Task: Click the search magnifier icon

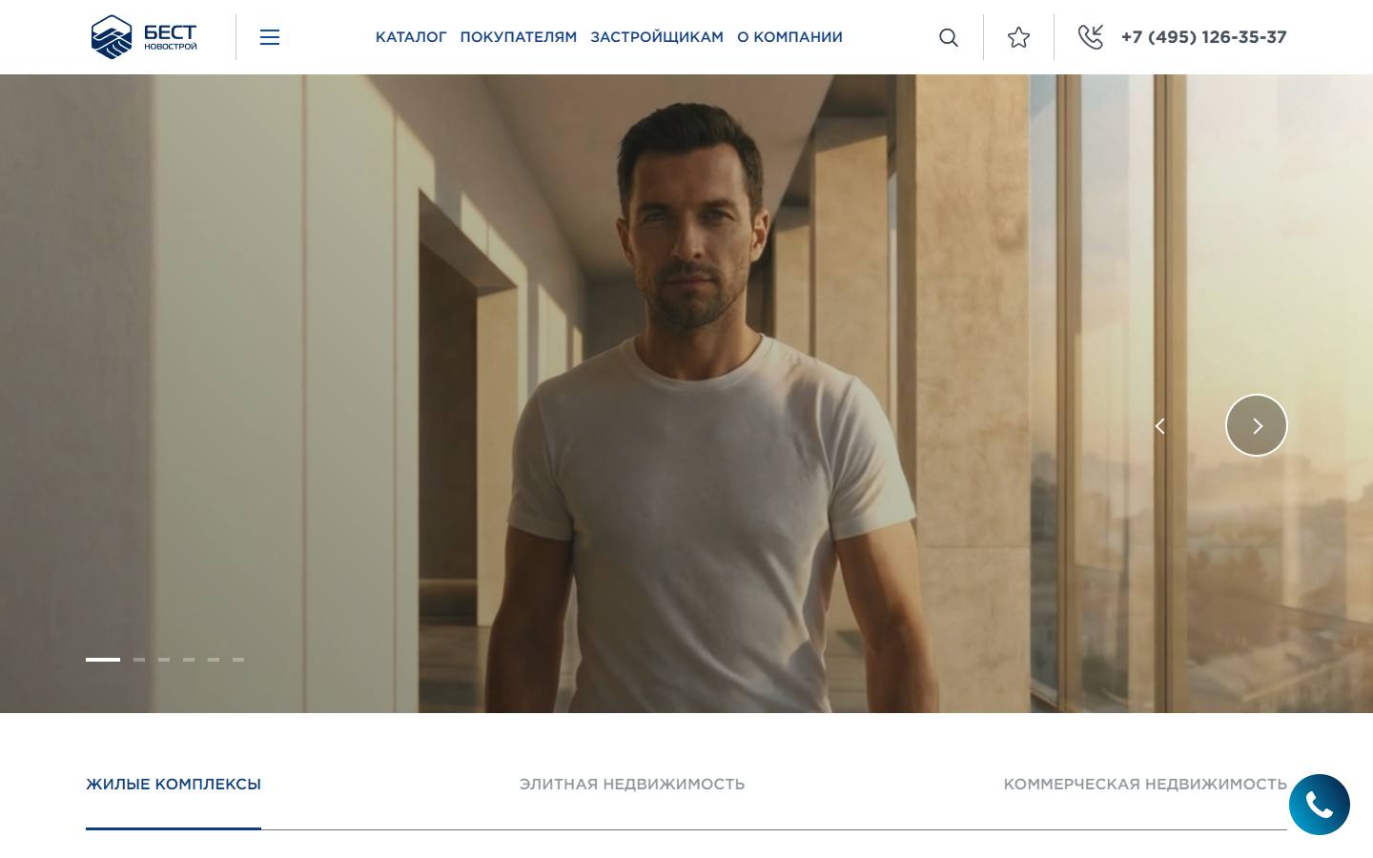Action: 949,37
